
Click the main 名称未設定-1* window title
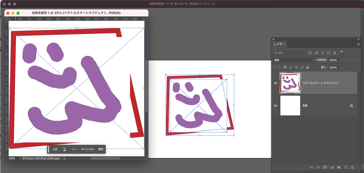tap(182, 4)
